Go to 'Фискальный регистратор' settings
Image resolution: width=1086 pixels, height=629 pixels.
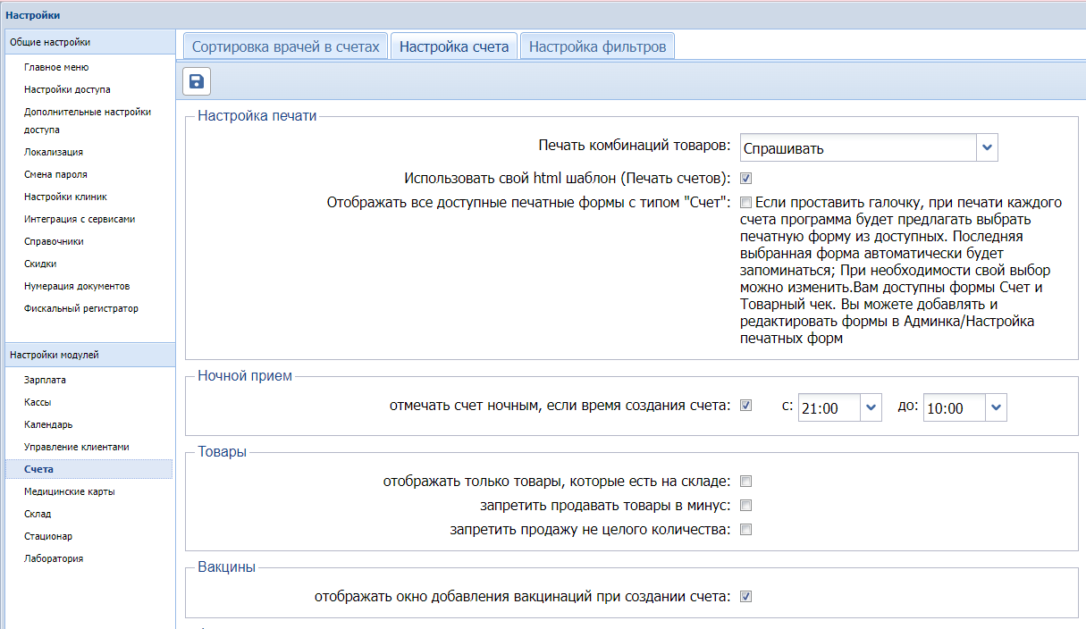click(x=81, y=308)
